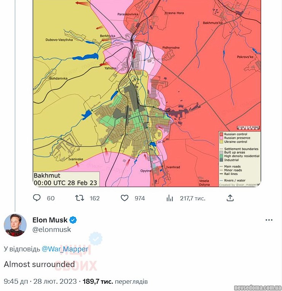Click the @elonmusk handle
The height and width of the screenshot is (291, 282).
[51, 229]
